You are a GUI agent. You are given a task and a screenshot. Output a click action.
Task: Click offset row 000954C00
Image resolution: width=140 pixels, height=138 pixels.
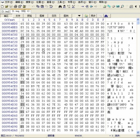[10, 34]
